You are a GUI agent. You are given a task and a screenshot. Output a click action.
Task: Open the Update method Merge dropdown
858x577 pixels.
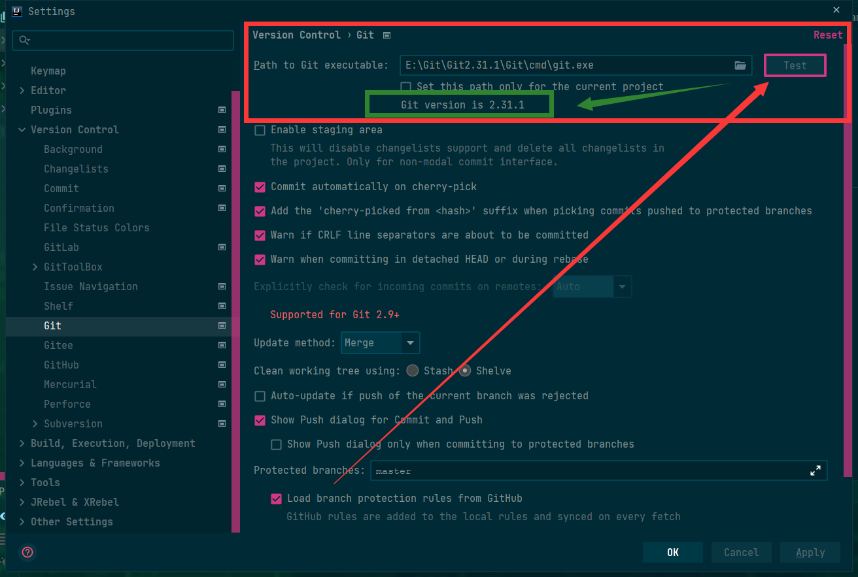[381, 342]
